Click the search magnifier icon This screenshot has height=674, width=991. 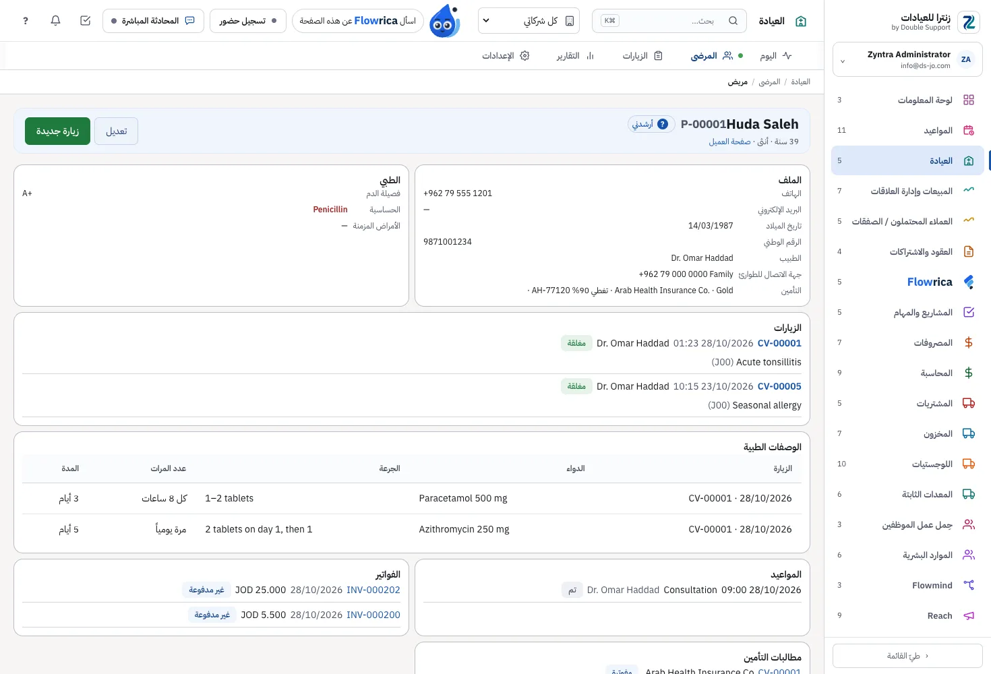pyautogui.click(x=733, y=21)
